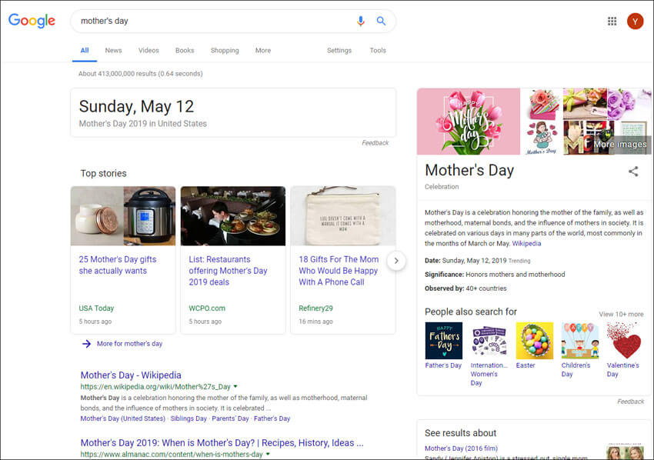Switch to the News tab
654x460 pixels.
(x=113, y=51)
